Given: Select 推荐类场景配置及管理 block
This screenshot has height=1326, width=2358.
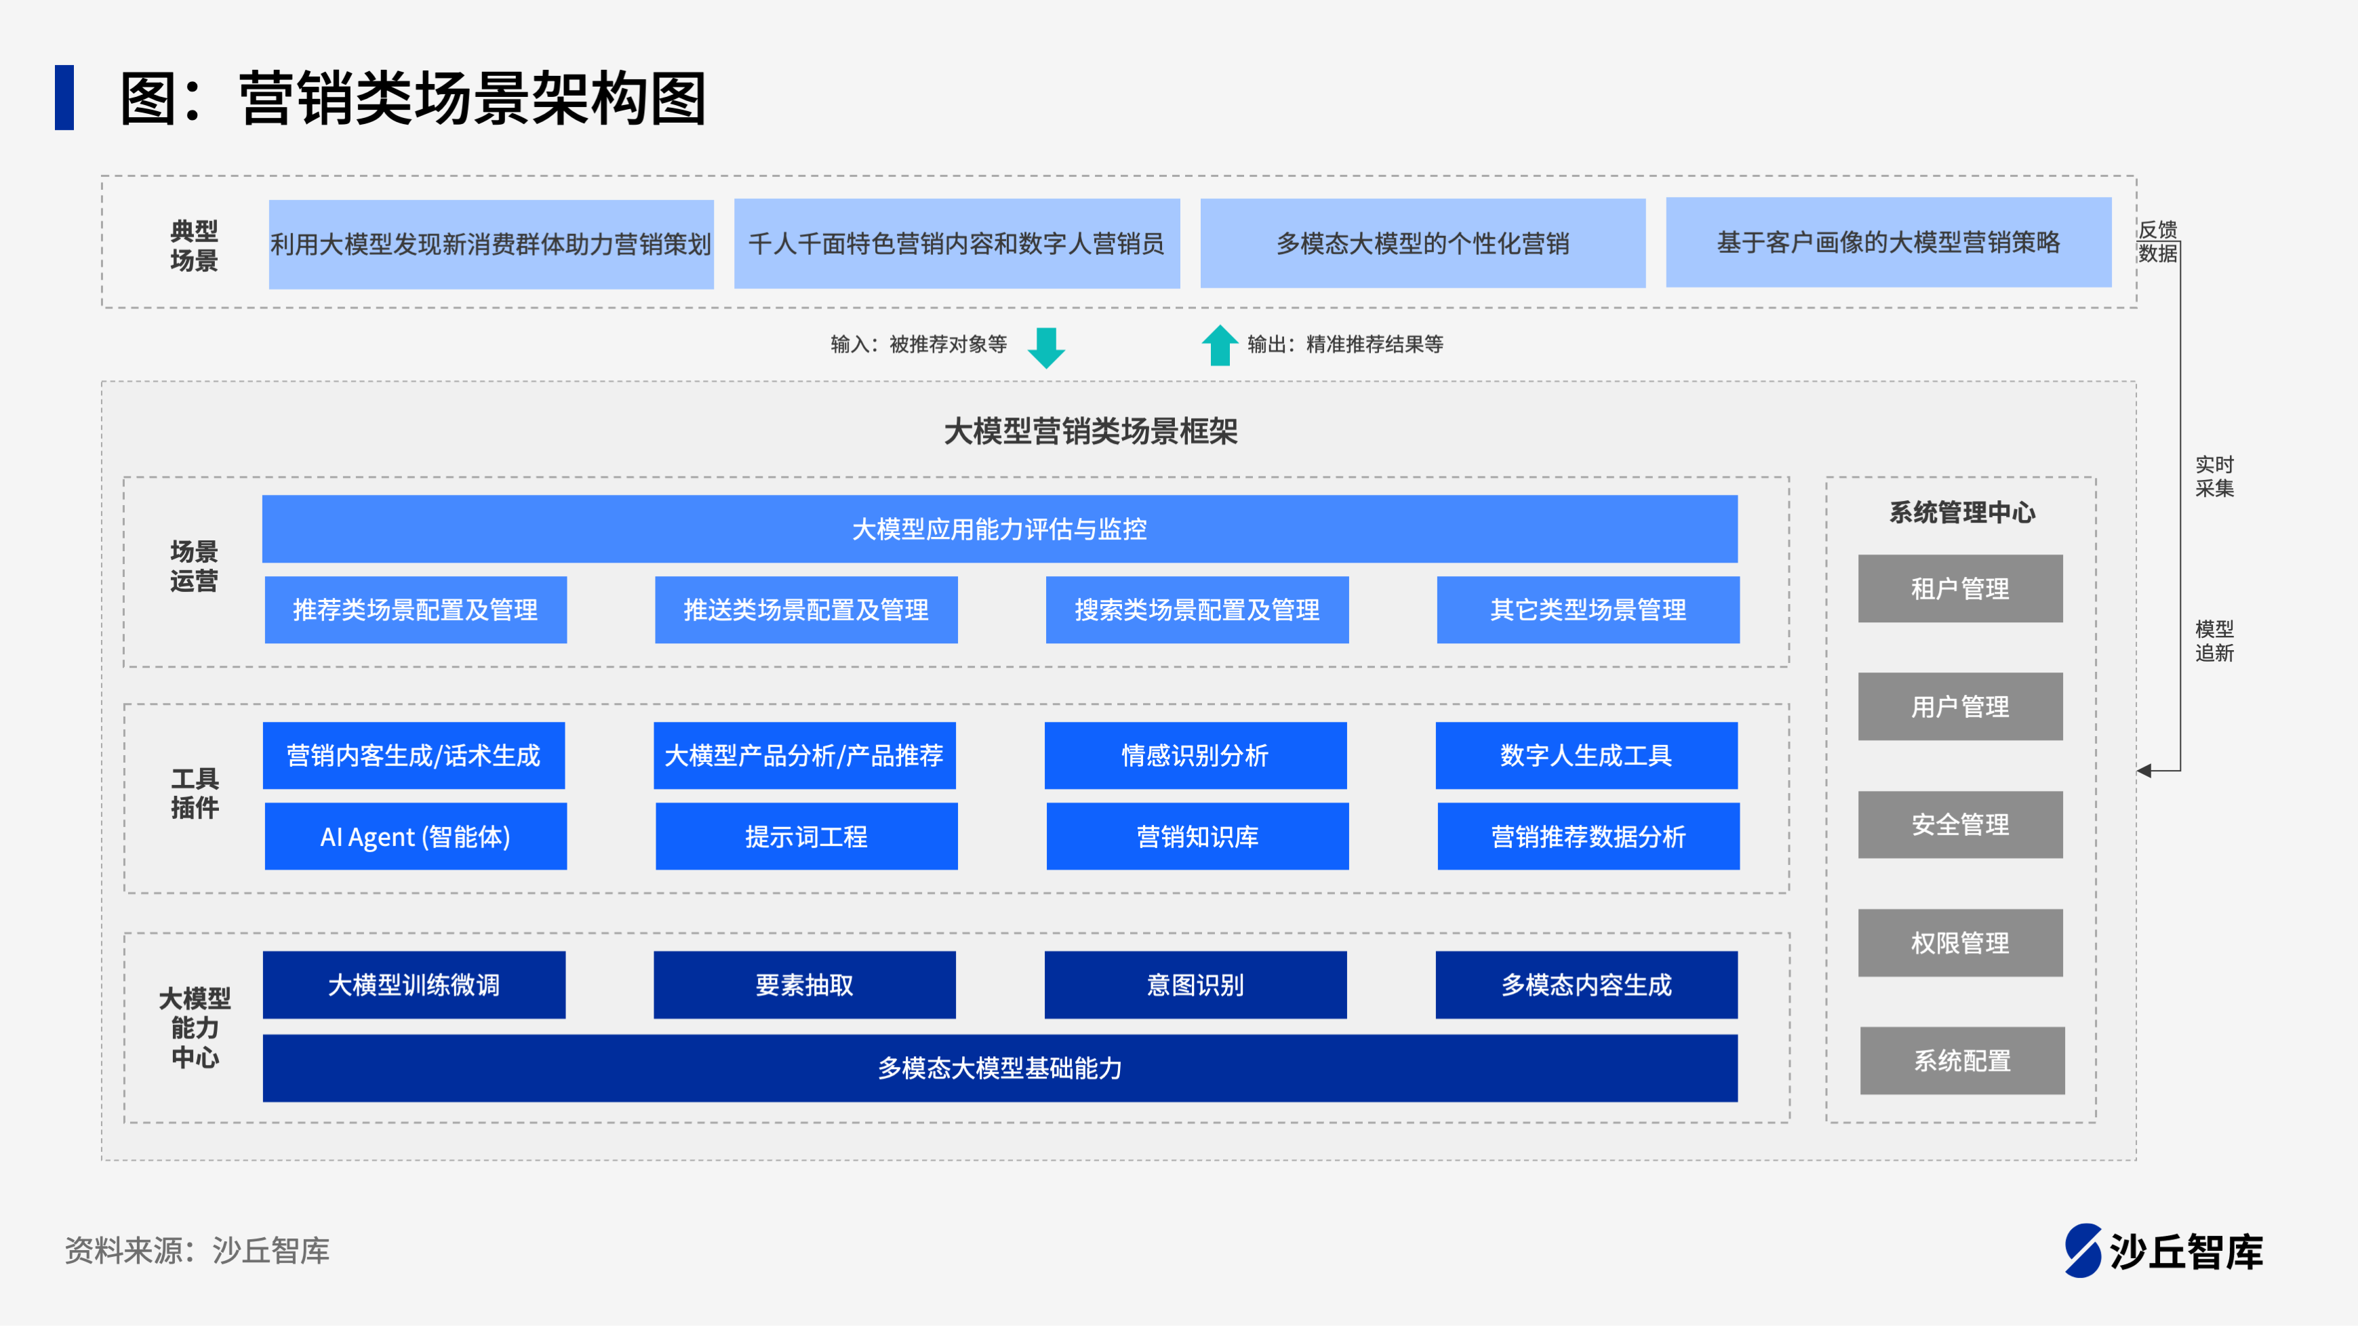Looking at the screenshot, I should tap(416, 609).
